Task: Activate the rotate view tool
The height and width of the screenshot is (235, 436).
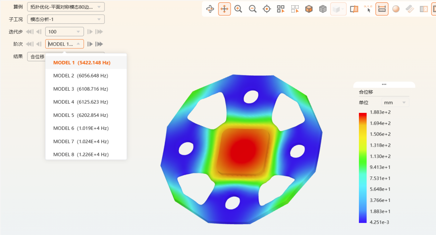Action: pos(210,9)
